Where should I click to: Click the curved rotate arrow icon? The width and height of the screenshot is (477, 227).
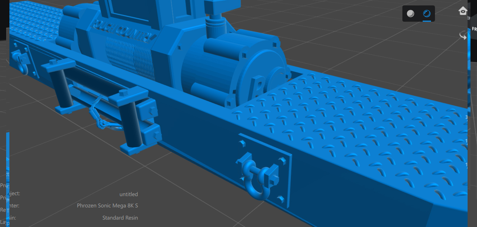[x=463, y=36]
